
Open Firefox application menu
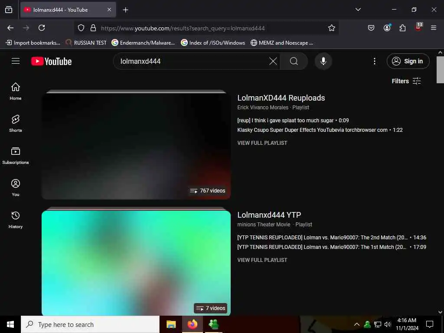click(x=434, y=28)
